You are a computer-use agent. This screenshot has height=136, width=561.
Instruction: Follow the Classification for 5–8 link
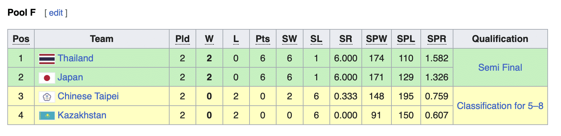point(500,106)
